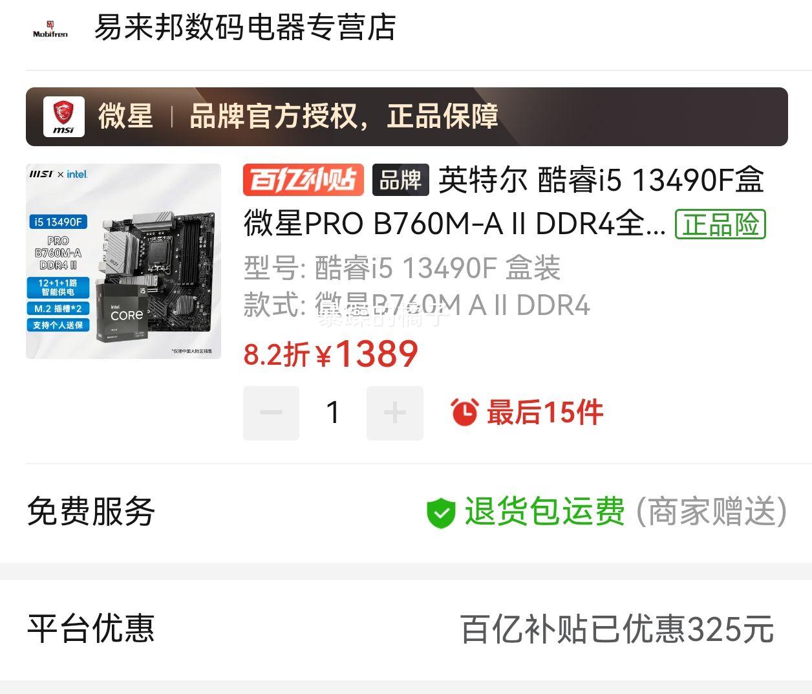View the product thumbnail image
Image resolution: width=812 pixels, height=694 pixels.
coord(123,261)
